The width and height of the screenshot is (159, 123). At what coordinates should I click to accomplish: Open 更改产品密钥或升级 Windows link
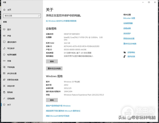tap(58, 106)
